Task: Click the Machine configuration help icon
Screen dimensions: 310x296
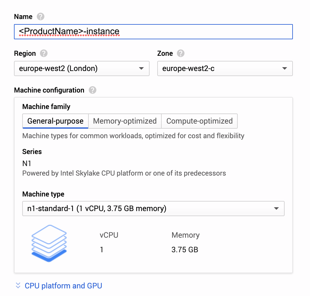Action: tap(92, 90)
